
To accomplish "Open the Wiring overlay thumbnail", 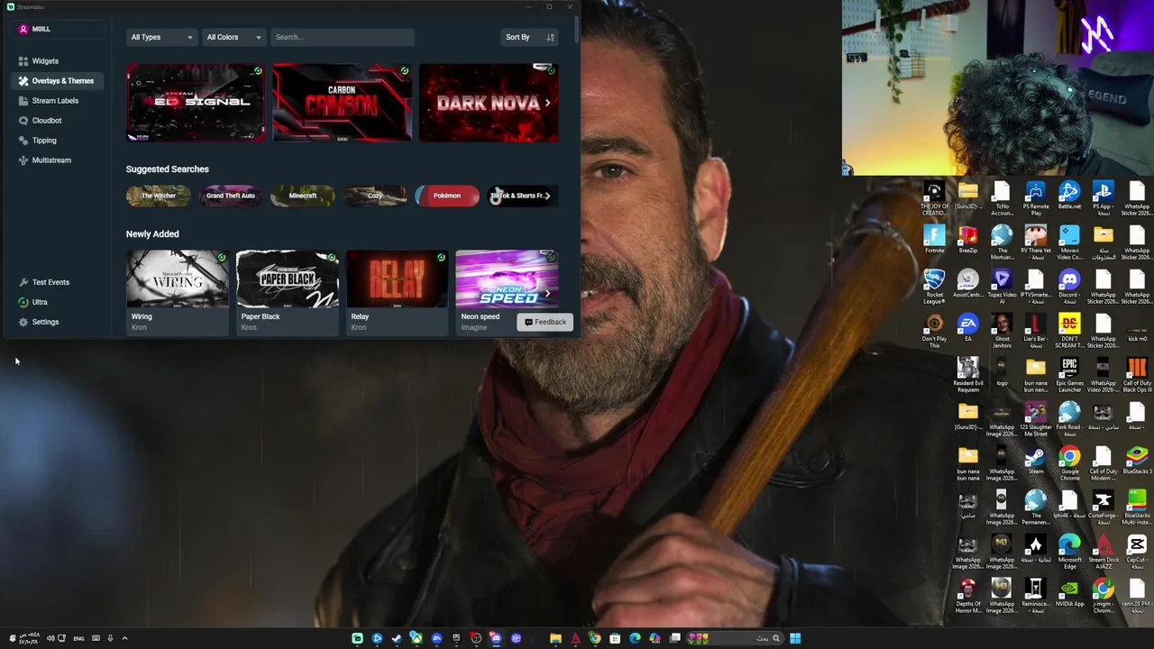I will (x=177, y=279).
